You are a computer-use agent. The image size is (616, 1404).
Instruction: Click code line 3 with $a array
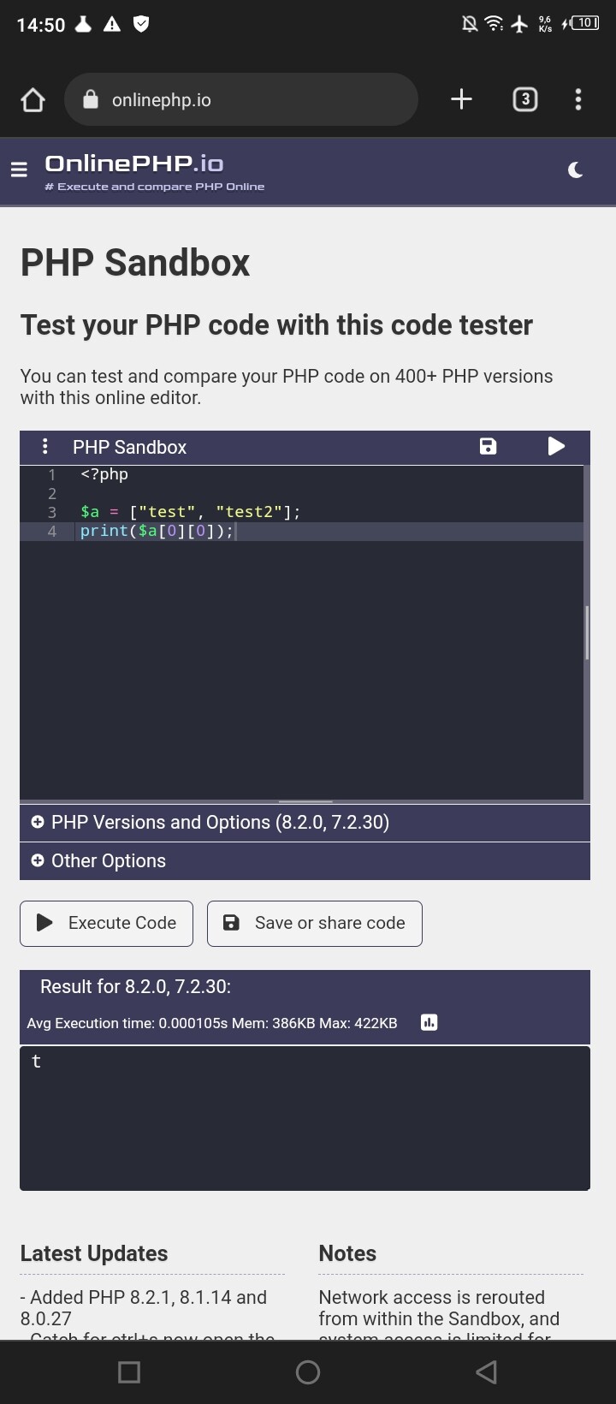pyautogui.click(x=190, y=512)
